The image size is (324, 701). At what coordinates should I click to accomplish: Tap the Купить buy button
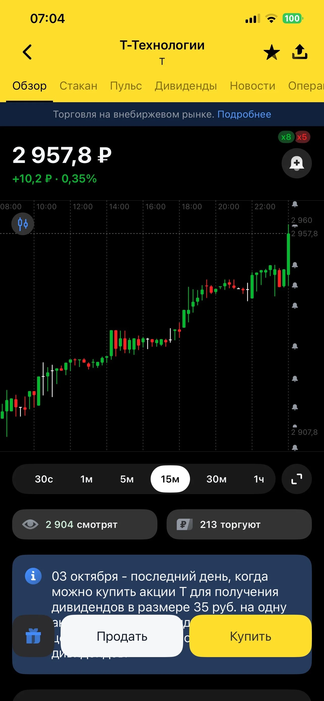(251, 636)
